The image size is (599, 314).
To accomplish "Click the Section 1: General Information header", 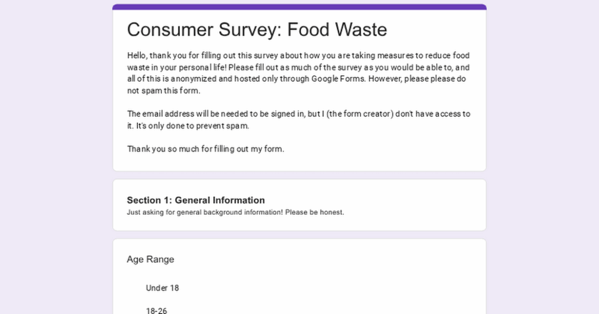I will 196,200.
